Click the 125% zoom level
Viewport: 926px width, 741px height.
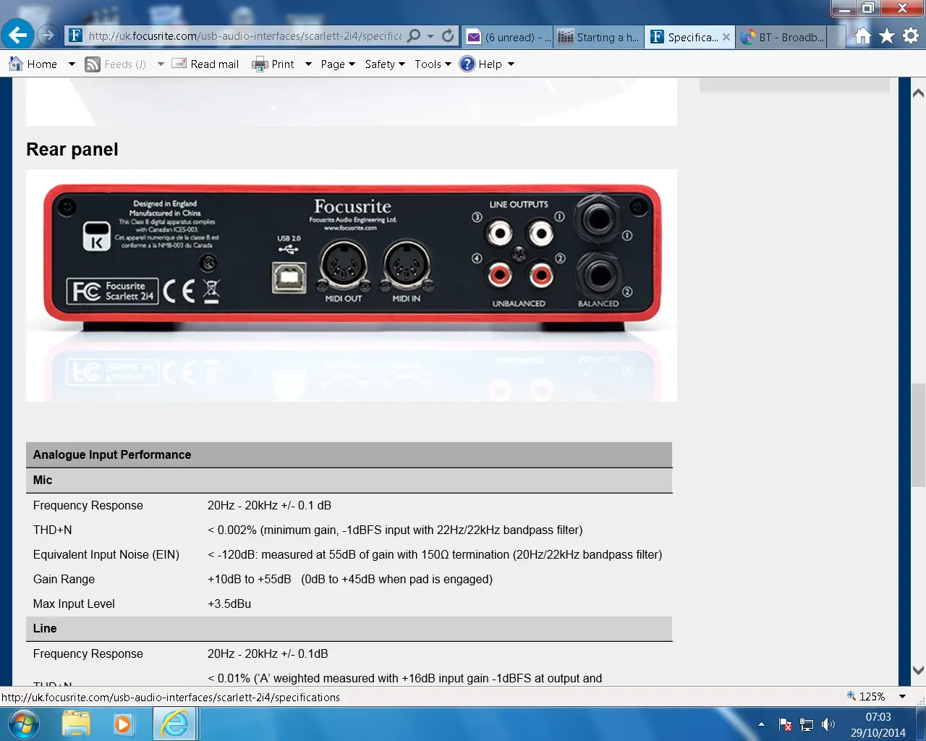[872, 696]
